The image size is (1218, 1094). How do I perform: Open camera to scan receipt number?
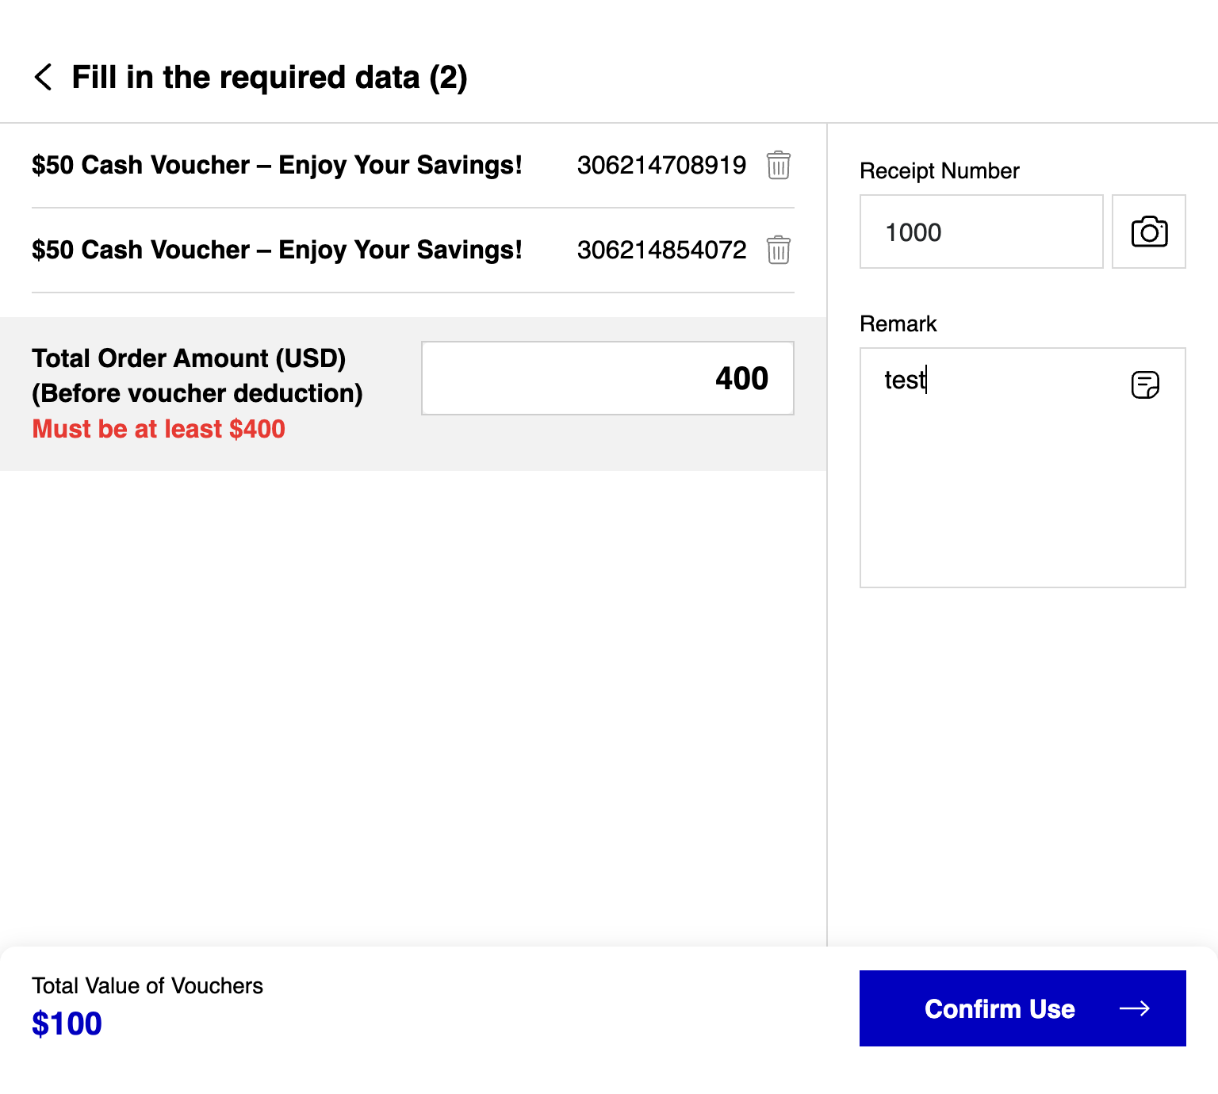pos(1149,231)
